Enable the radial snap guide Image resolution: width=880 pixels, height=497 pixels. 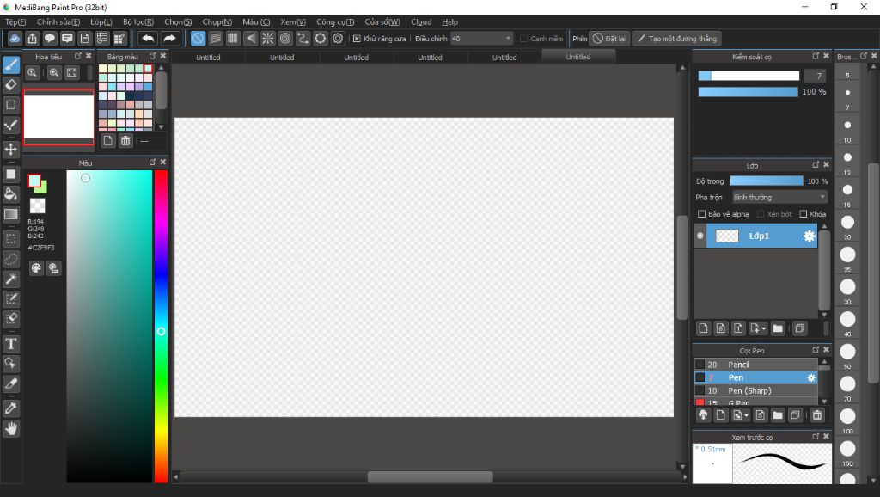[x=268, y=39]
